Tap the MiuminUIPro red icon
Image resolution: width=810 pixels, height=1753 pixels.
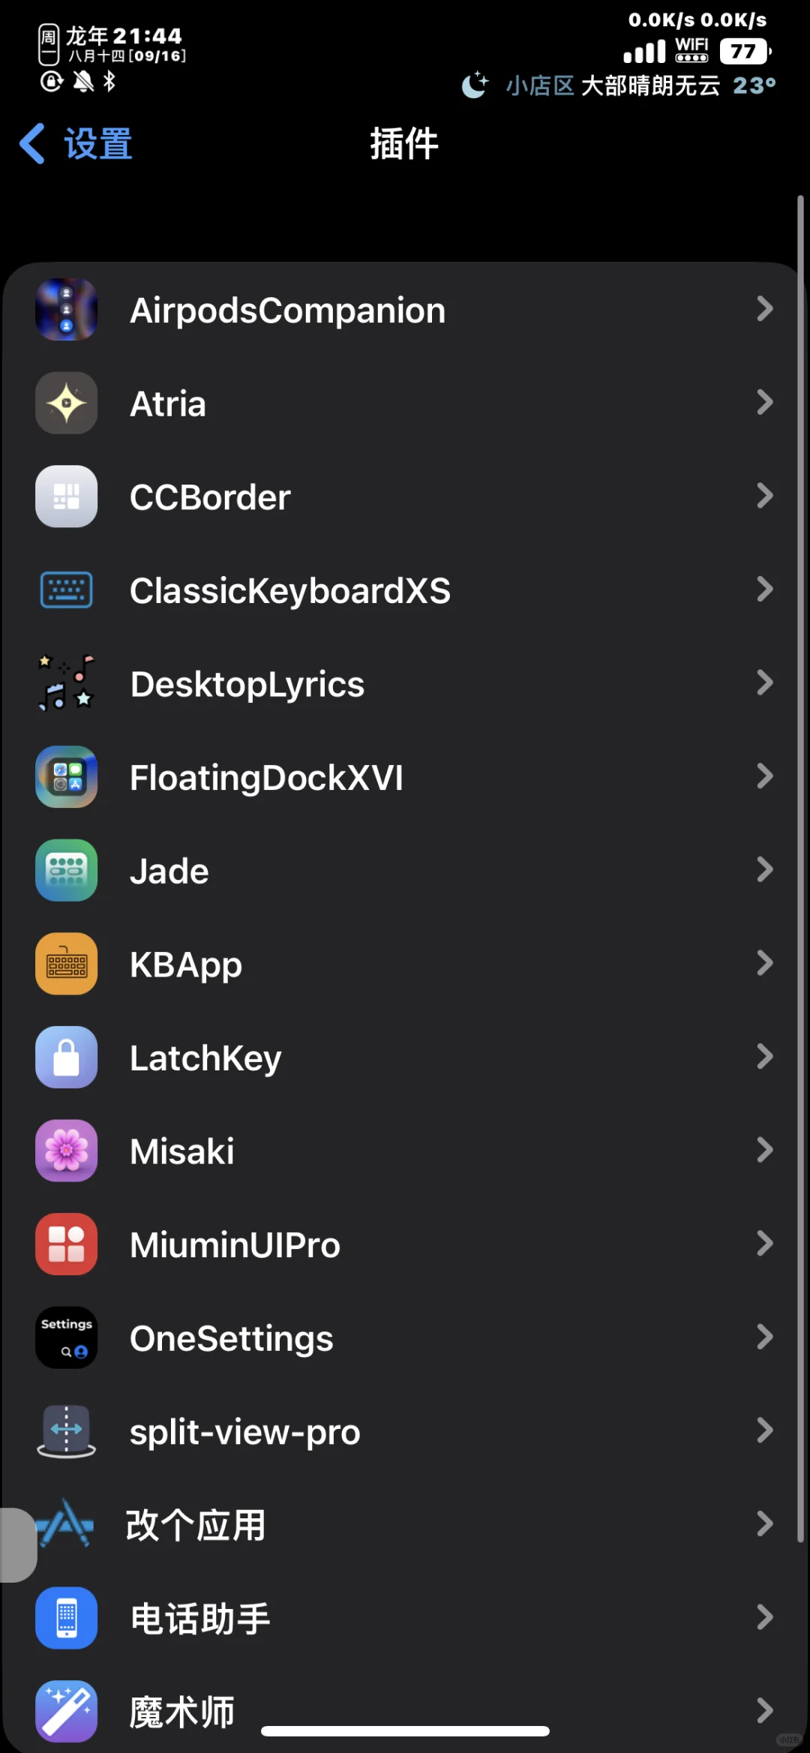66,1244
